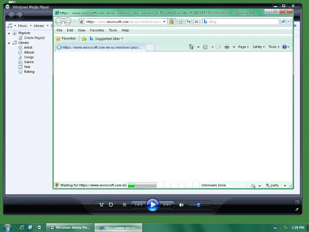Click the Print icon in command bar

227,47
